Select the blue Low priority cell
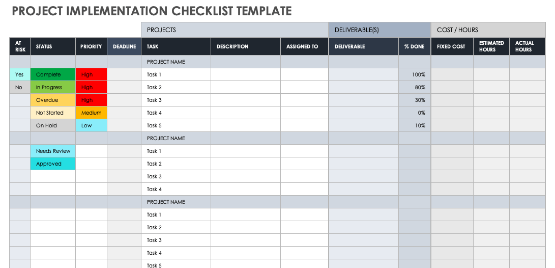This screenshot has width=555, height=268. point(92,126)
